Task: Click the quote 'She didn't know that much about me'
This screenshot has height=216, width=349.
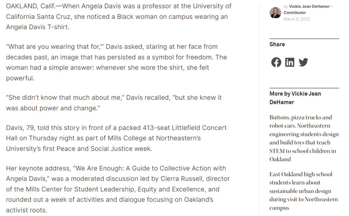Action: point(65,98)
